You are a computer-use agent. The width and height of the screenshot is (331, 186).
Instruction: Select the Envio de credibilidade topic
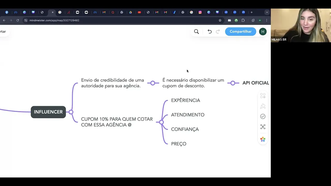[112, 83]
